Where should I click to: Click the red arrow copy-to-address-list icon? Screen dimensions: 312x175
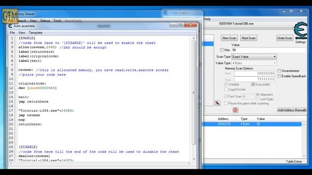click(x=218, y=103)
